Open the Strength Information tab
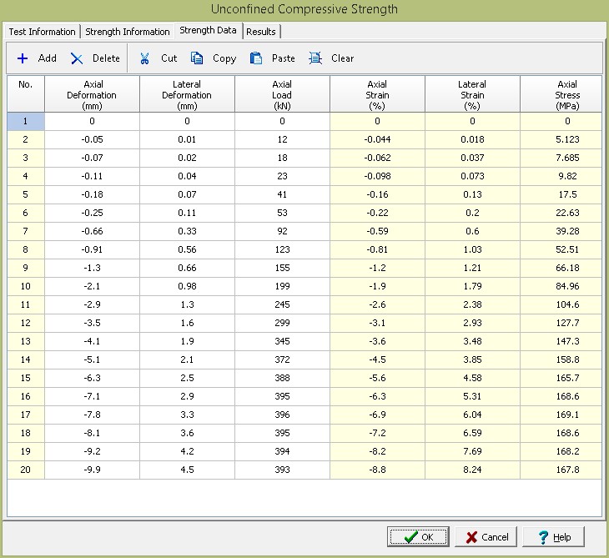Viewport: 609px width, 558px height. [x=128, y=32]
